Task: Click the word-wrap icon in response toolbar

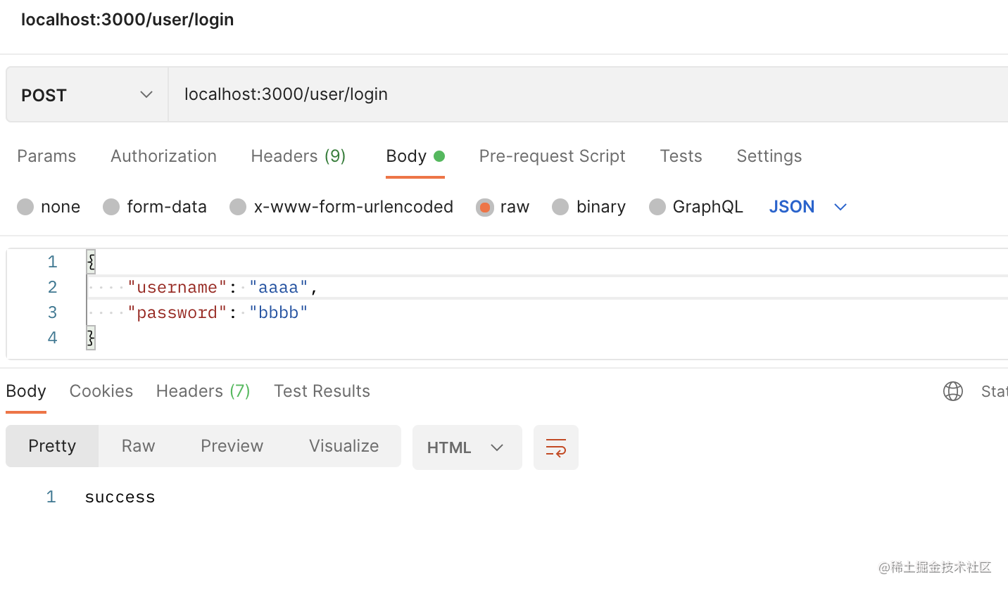Action: (x=555, y=447)
